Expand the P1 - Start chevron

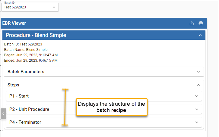[x=197, y=96]
